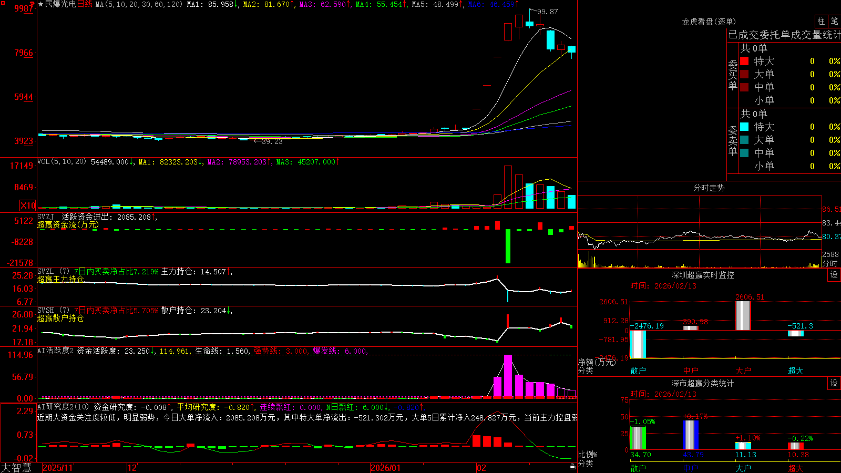Click the 超赢散户持仓 label

click(x=60, y=318)
